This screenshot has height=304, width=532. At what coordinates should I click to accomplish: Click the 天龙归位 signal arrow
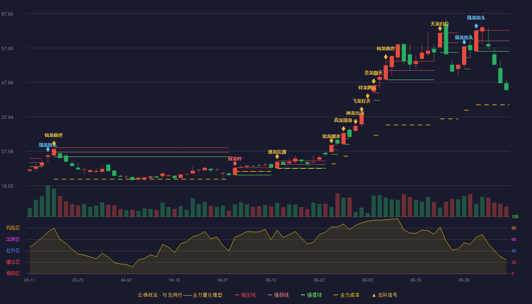tap(440, 28)
